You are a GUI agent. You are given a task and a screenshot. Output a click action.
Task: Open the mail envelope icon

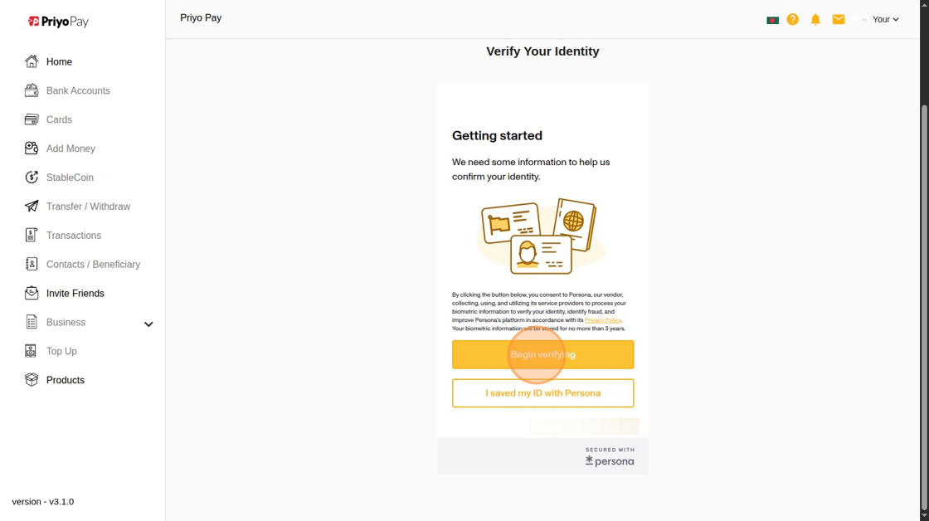(839, 19)
